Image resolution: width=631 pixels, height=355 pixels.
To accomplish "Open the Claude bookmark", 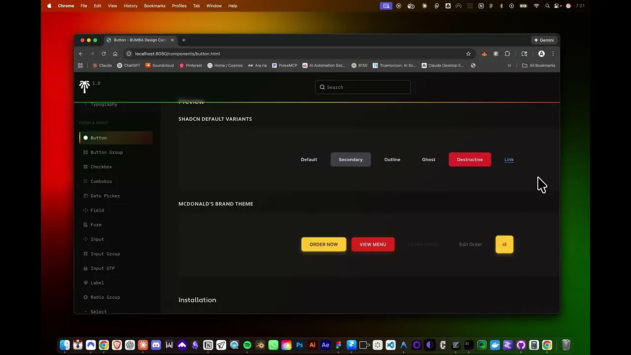I will [x=102, y=66].
